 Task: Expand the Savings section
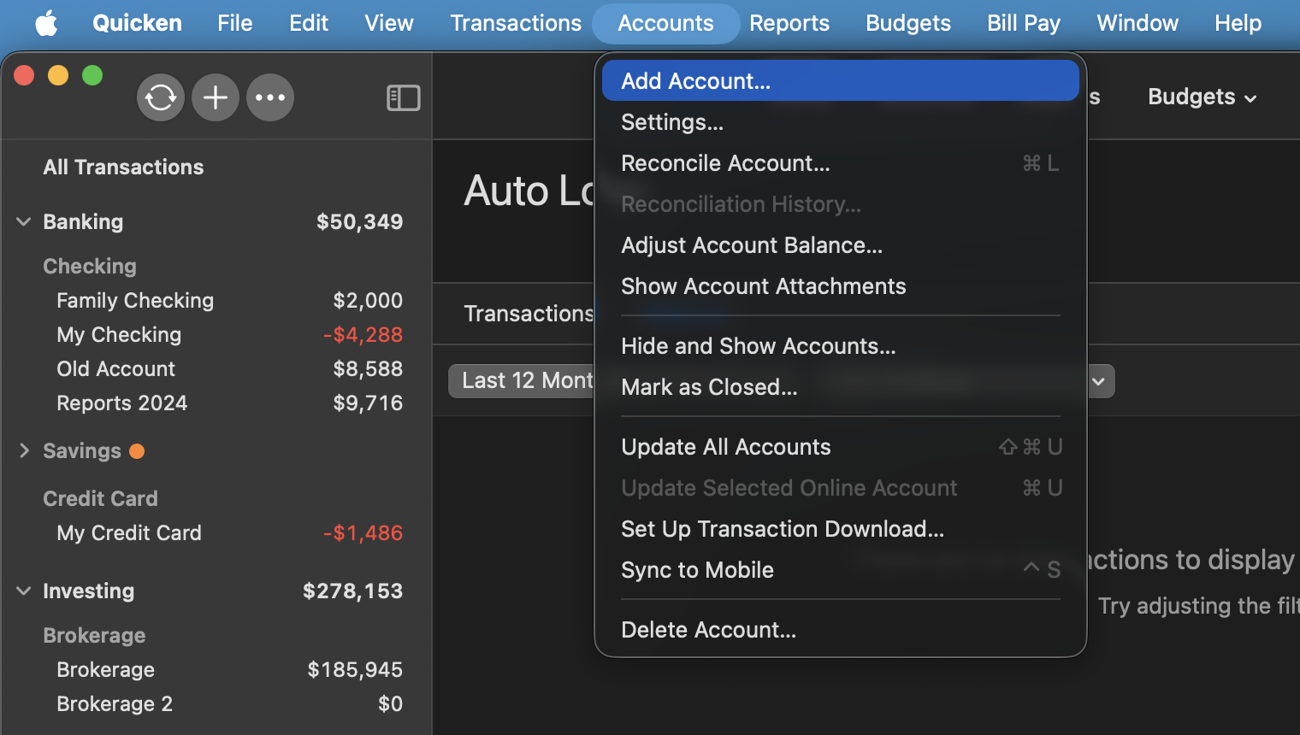pyautogui.click(x=23, y=450)
